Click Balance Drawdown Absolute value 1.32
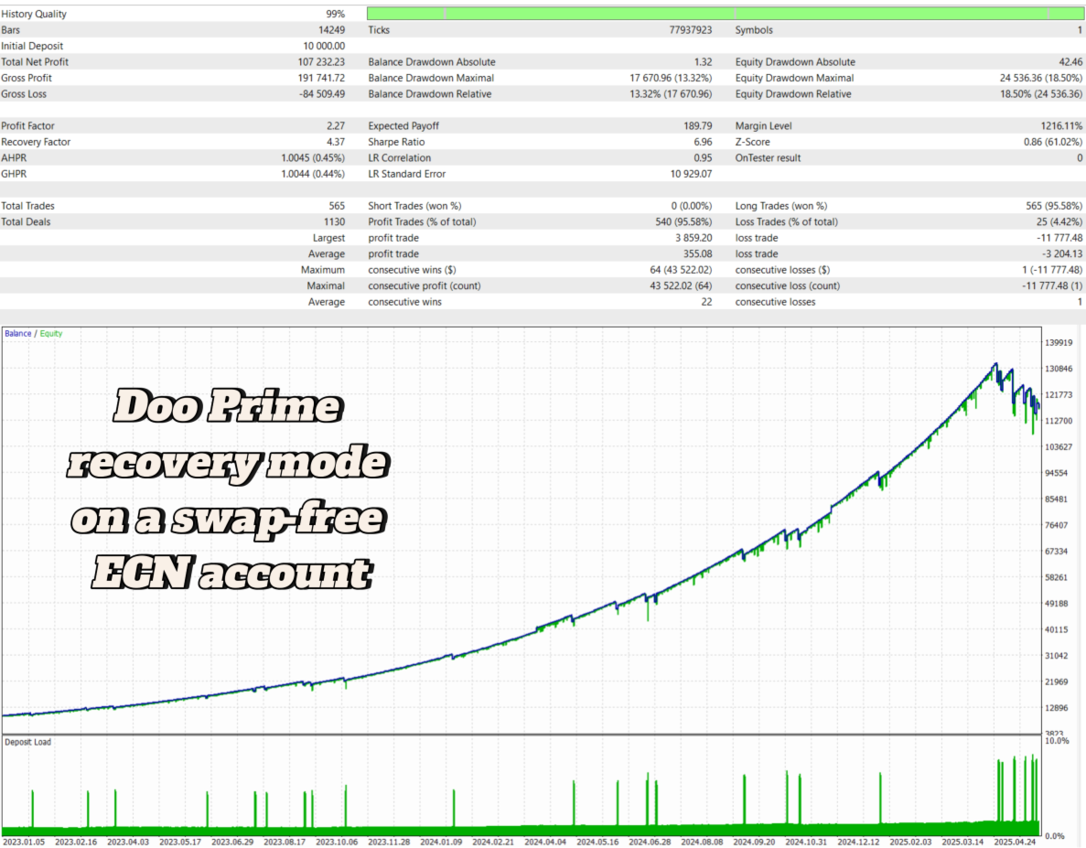 (703, 61)
